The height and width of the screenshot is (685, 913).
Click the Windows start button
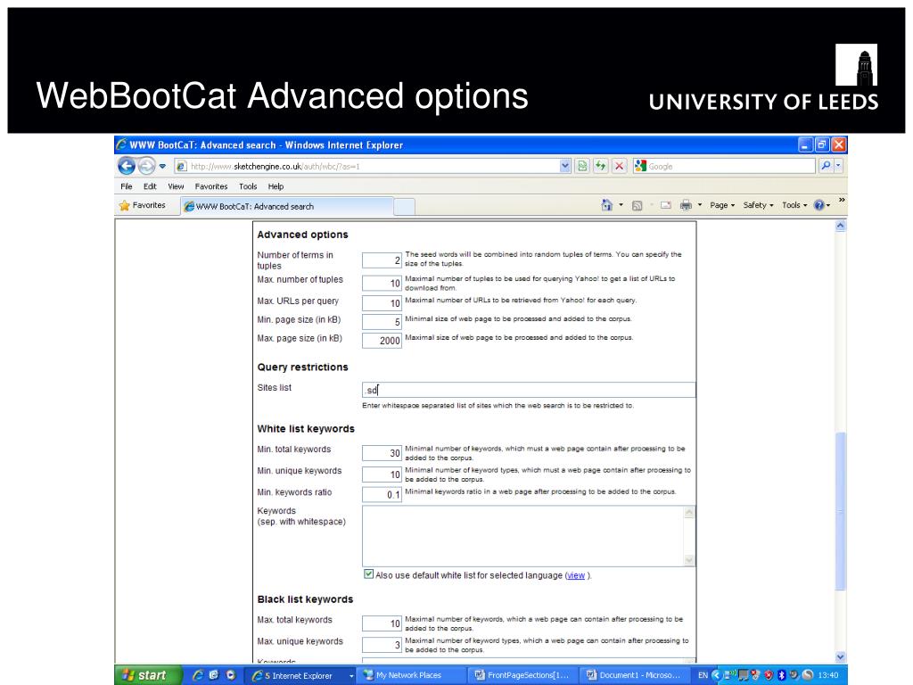(x=148, y=675)
